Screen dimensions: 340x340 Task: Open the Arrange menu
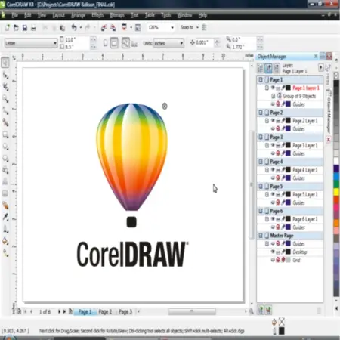point(78,15)
